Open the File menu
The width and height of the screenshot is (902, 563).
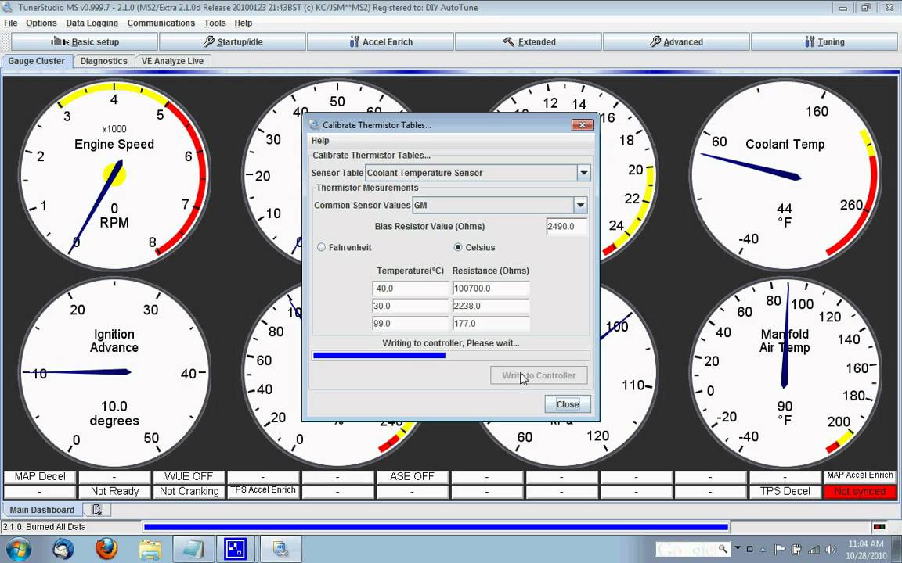[x=10, y=23]
